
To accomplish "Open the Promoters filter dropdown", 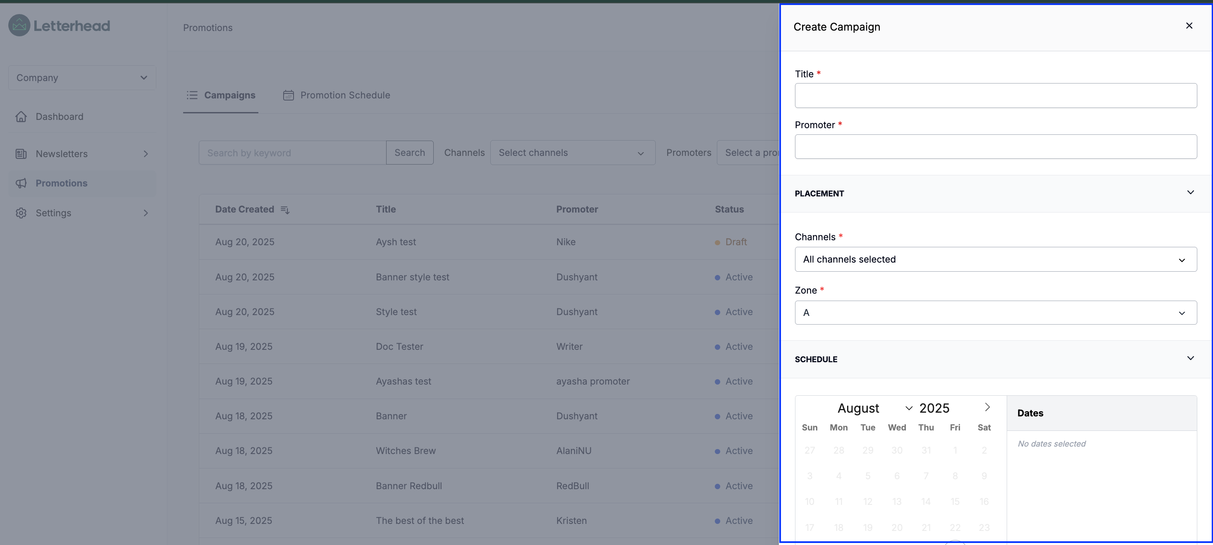I will 748,153.
